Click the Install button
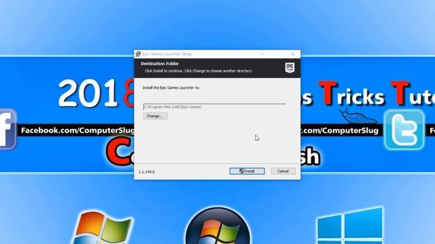 247,171
